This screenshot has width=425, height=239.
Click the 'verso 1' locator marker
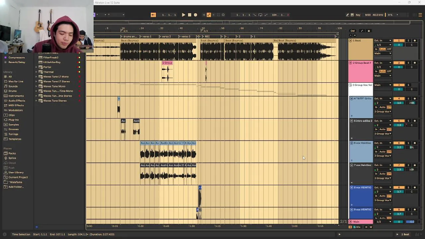click(x=146, y=37)
